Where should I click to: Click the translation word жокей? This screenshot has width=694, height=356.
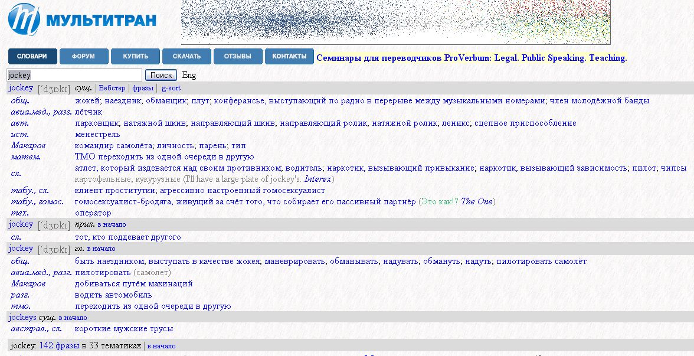[x=87, y=101]
